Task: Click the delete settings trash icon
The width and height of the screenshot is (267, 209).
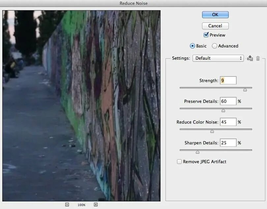Action: (x=258, y=58)
